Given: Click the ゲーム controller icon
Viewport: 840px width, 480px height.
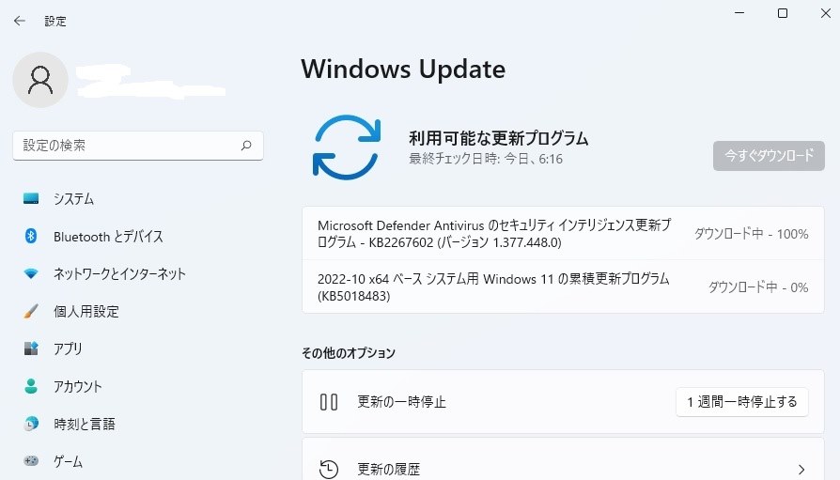Looking at the screenshot, I should pyautogui.click(x=31, y=460).
